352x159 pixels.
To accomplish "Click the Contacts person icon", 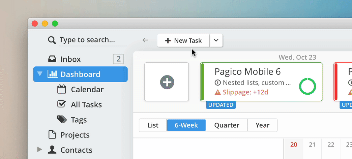I will click(52, 150).
